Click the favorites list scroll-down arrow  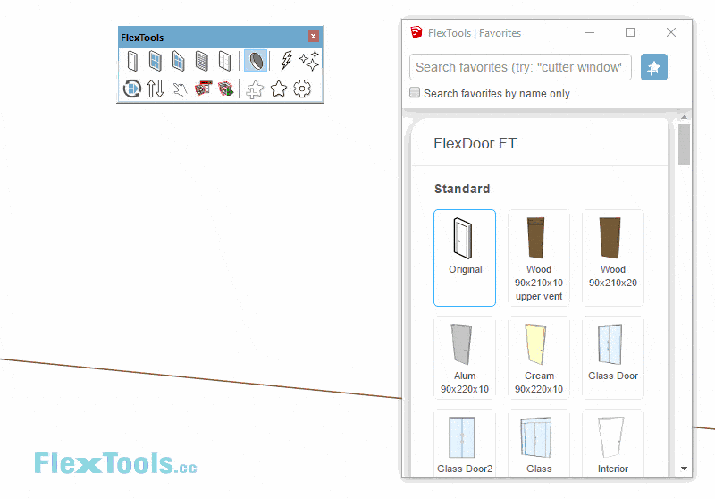coord(684,469)
